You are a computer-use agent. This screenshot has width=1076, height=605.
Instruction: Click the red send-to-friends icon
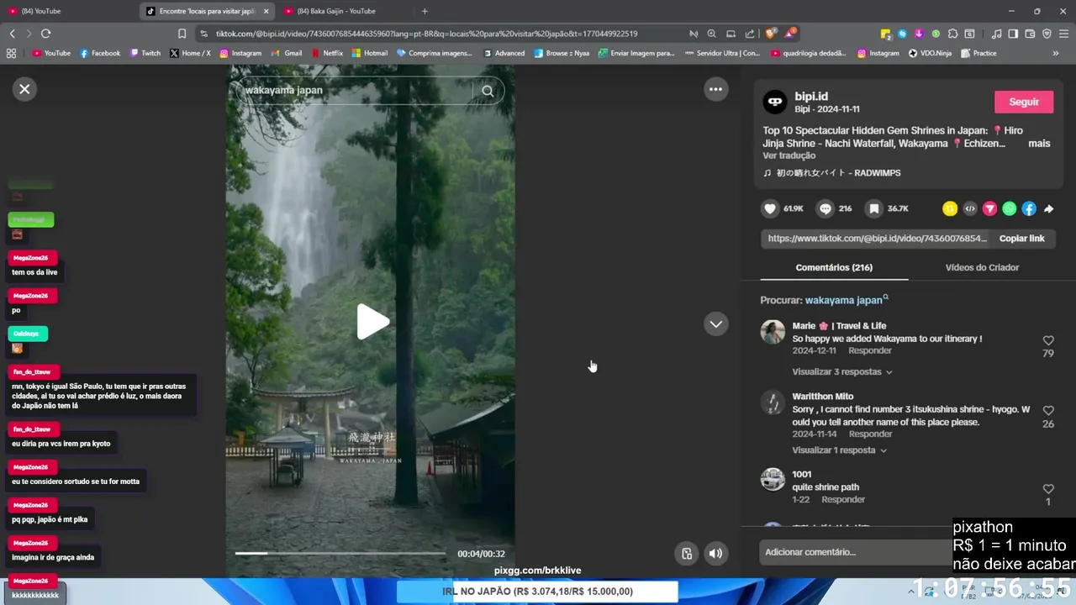(989, 208)
